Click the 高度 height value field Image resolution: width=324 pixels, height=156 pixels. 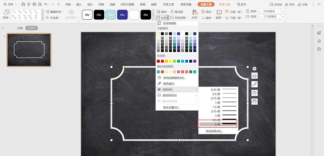[x=271, y=11]
